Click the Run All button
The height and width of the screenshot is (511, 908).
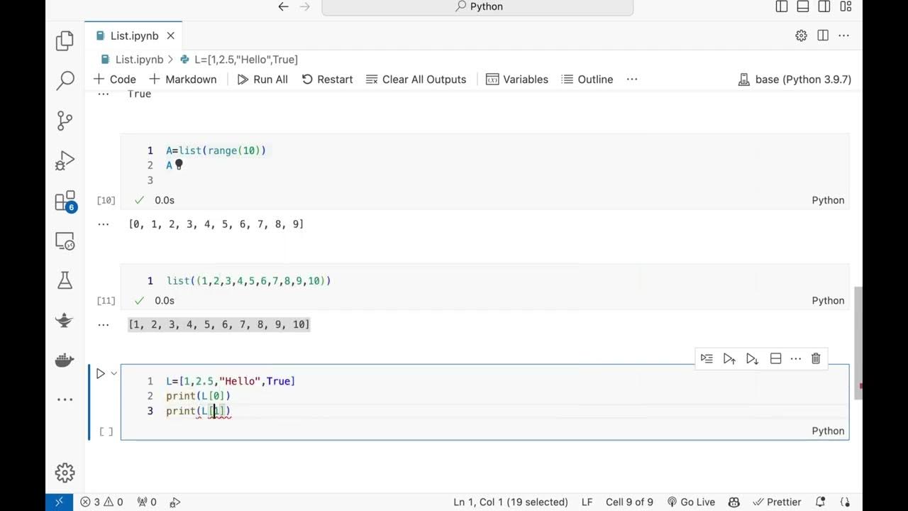[x=262, y=79]
